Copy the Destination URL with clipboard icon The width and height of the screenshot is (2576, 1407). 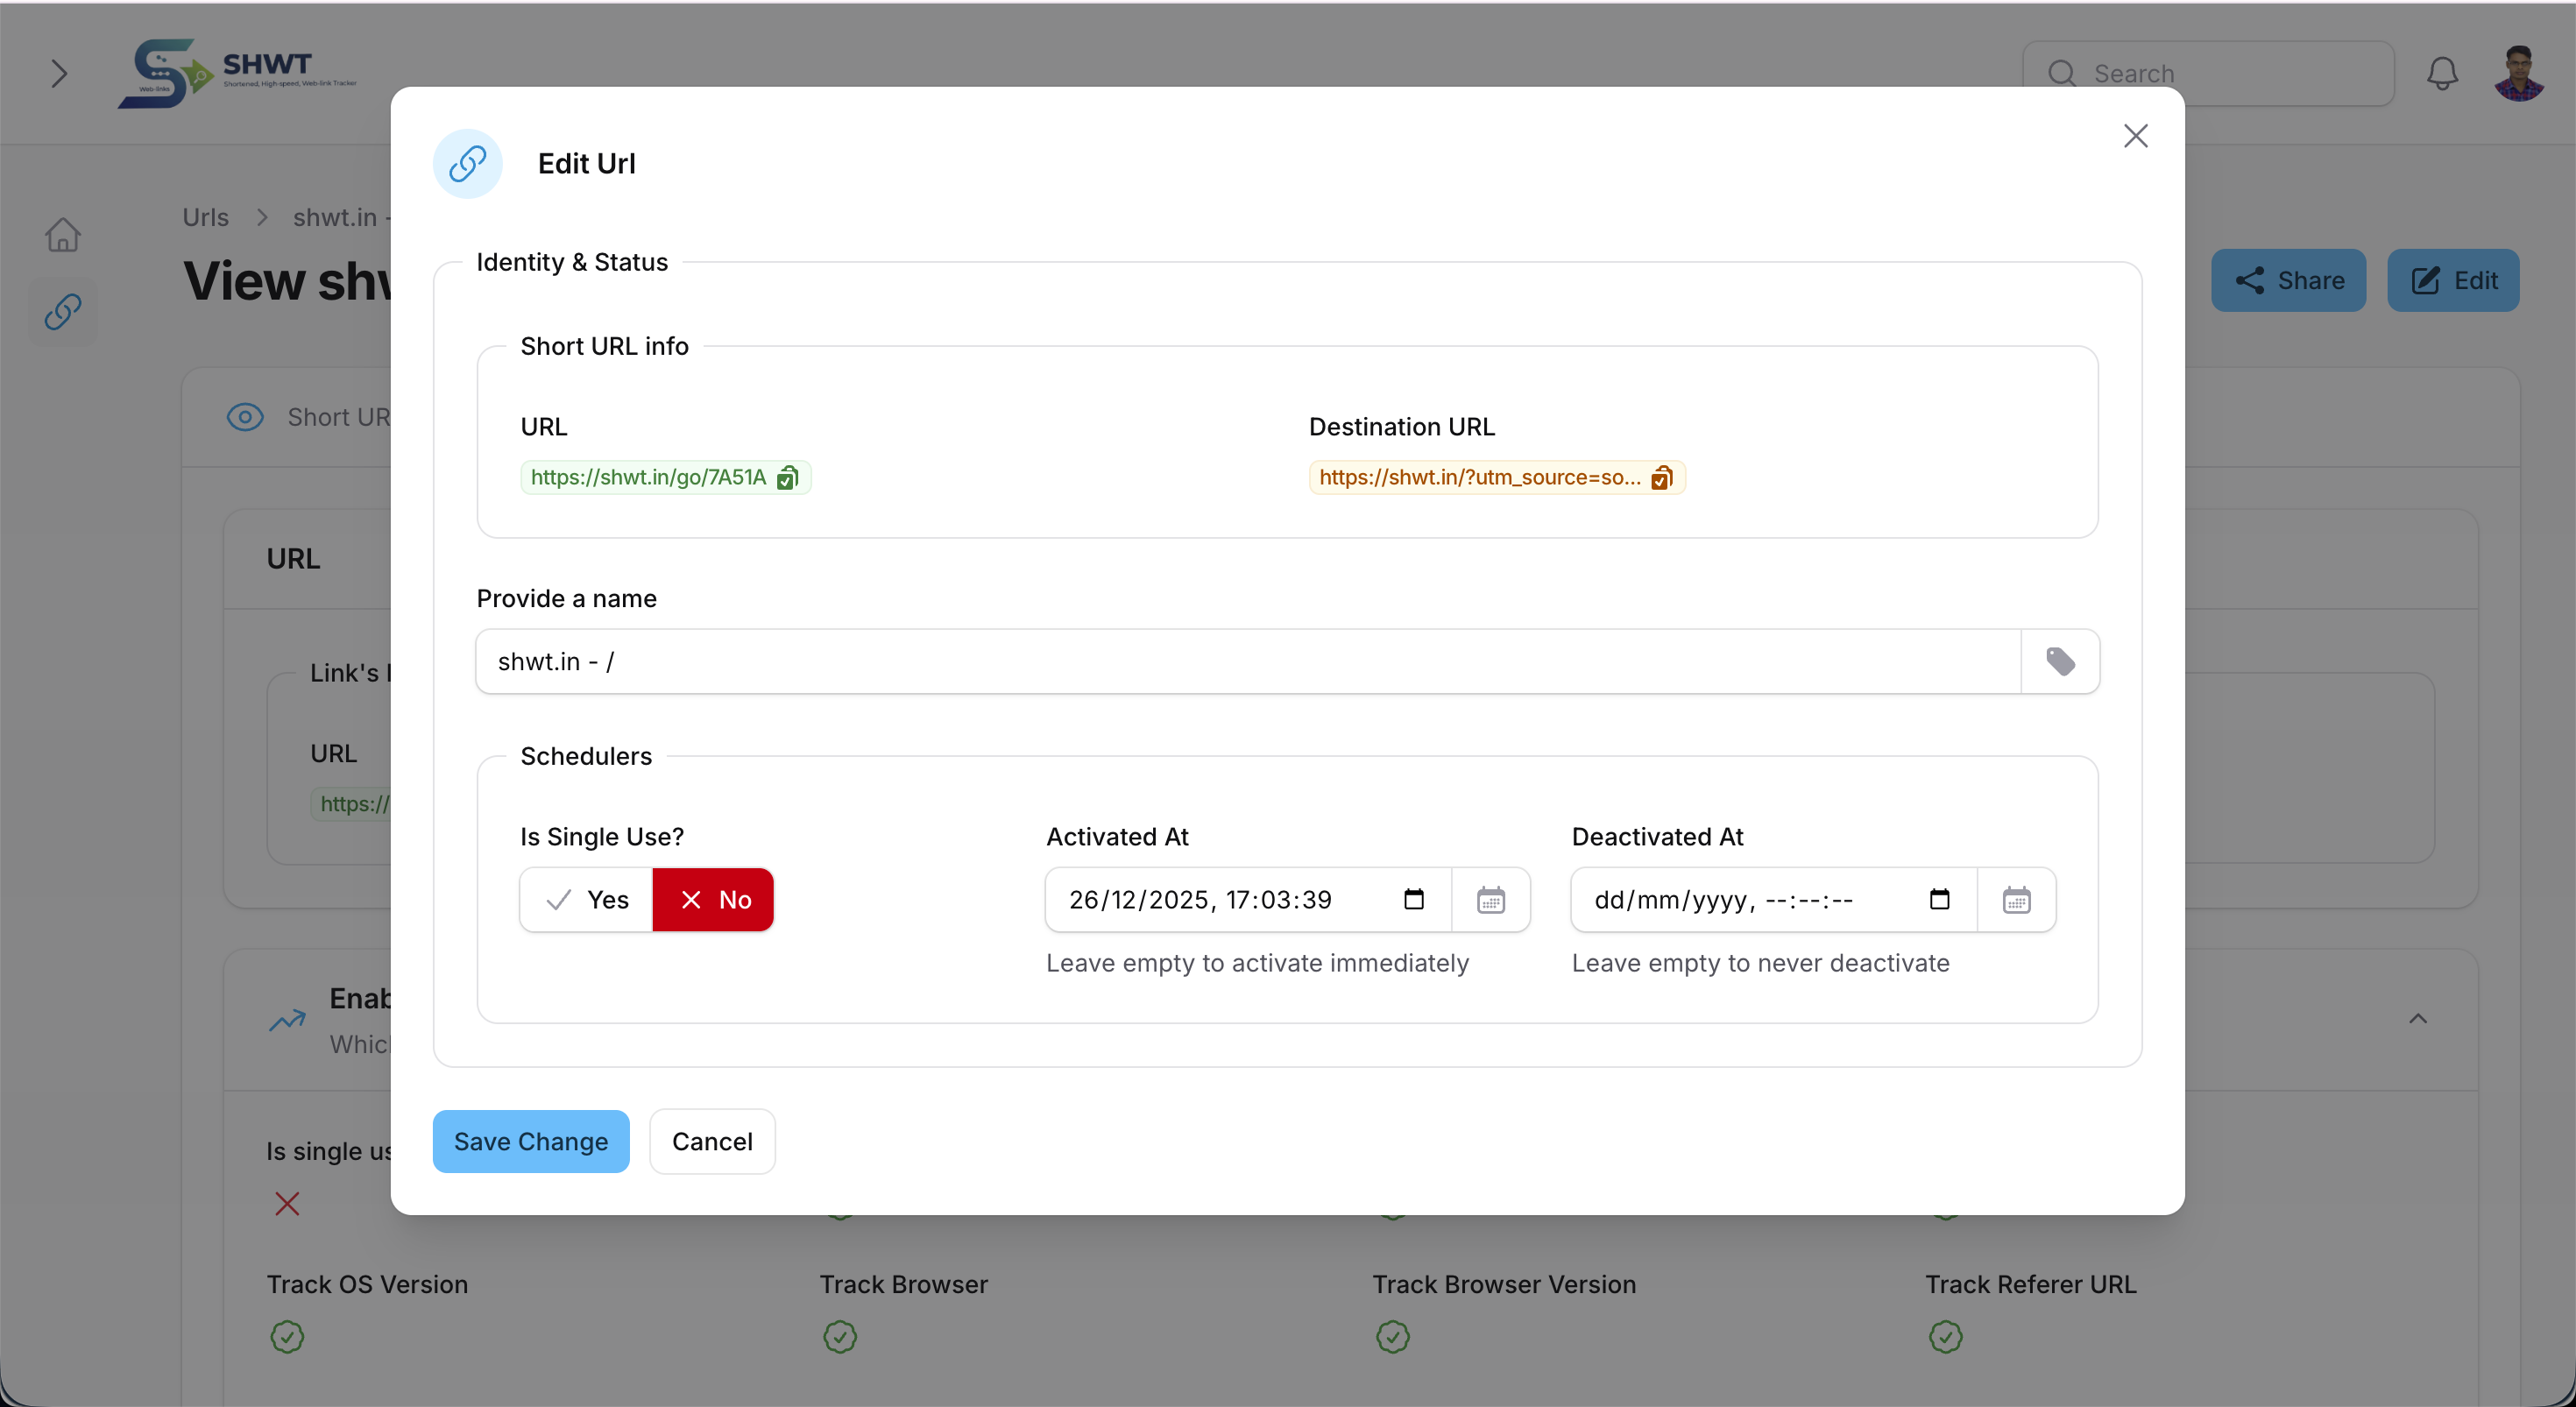coord(1661,478)
